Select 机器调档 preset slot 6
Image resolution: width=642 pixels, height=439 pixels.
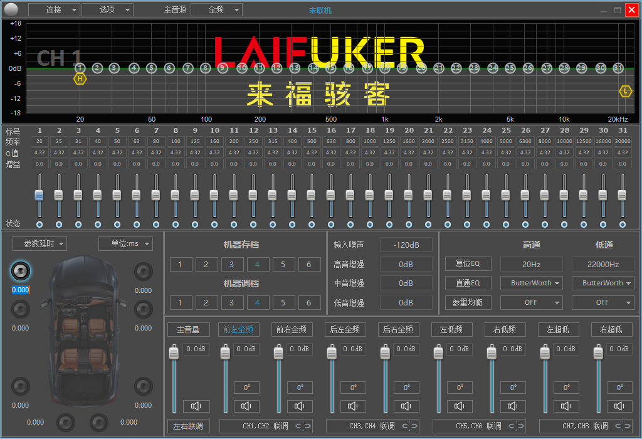coord(309,303)
